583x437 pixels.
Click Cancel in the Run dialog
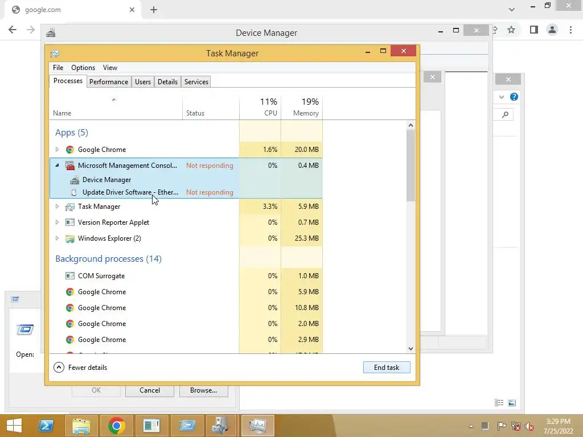pyautogui.click(x=150, y=390)
